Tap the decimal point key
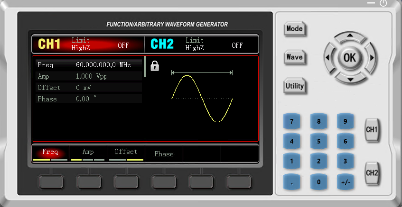Image resolution: width=402 pixels, height=207 pixels. (292, 182)
